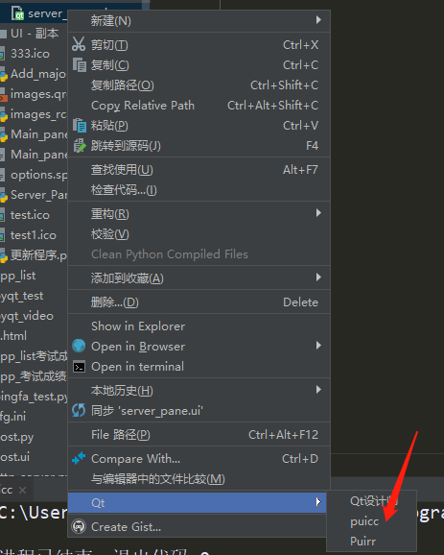
Task: Click the scissors Cut icon
Action: [x=79, y=44]
